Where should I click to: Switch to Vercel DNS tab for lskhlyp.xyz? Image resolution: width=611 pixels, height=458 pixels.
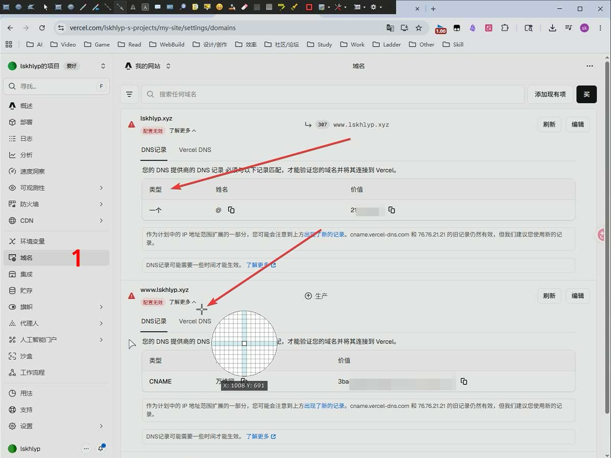[x=195, y=150]
